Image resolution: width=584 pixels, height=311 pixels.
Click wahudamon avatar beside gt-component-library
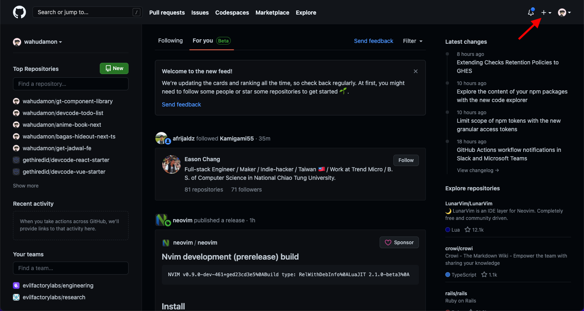point(16,101)
